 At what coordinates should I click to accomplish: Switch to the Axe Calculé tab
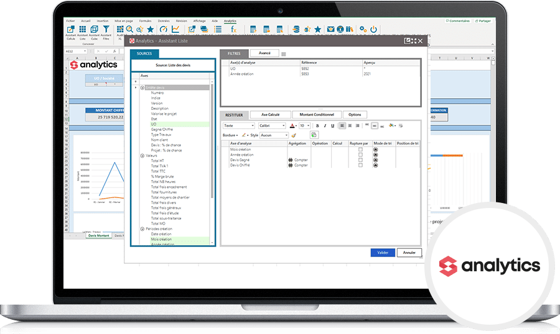pos(271,115)
